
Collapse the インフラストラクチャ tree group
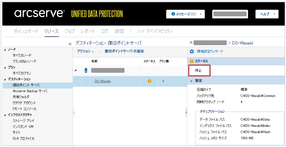tap(5, 115)
